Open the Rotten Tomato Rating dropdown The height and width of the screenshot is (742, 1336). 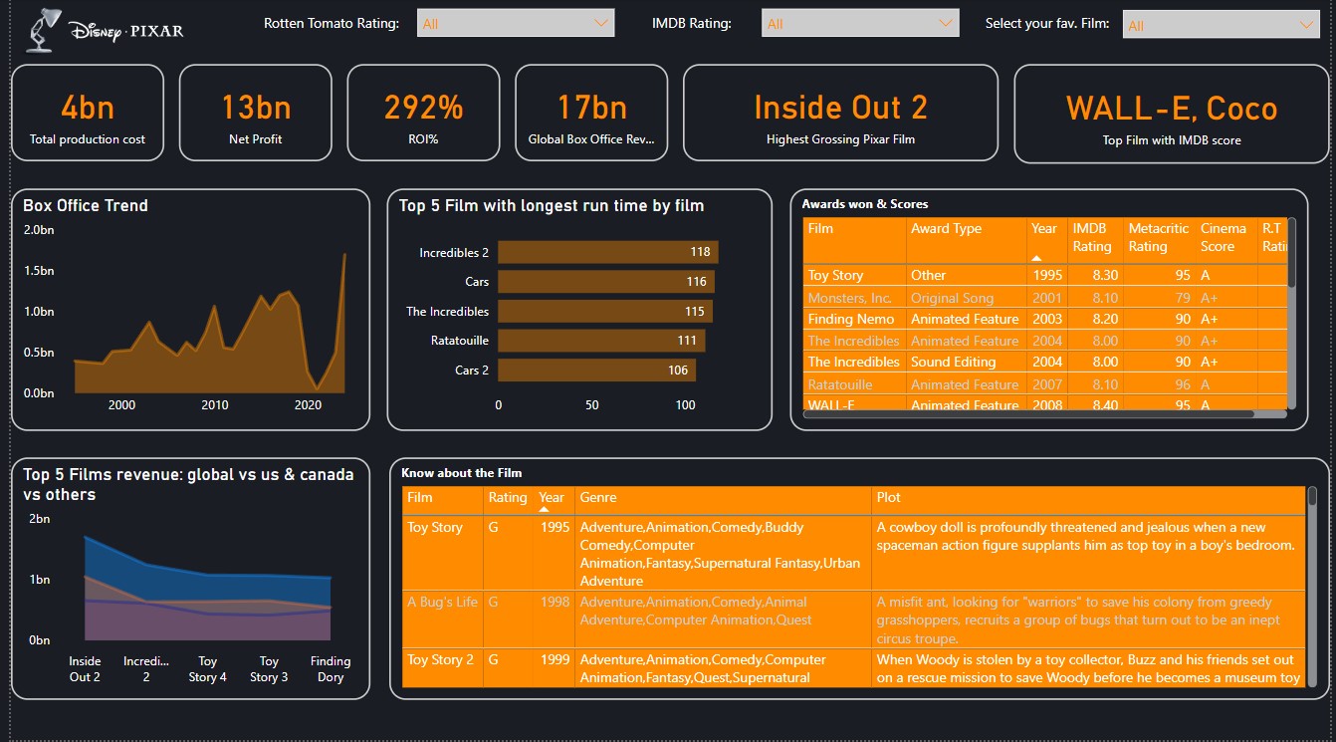[x=516, y=23]
